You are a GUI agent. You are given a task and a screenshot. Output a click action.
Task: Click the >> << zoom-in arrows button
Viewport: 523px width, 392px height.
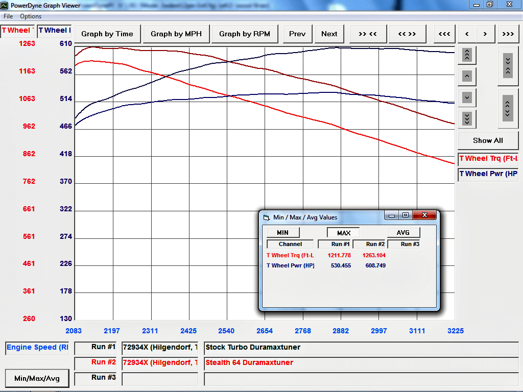click(x=368, y=34)
